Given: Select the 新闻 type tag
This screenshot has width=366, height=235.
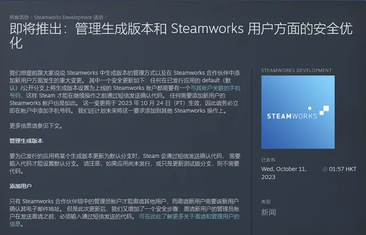Looking at the screenshot, I should point(268,212).
